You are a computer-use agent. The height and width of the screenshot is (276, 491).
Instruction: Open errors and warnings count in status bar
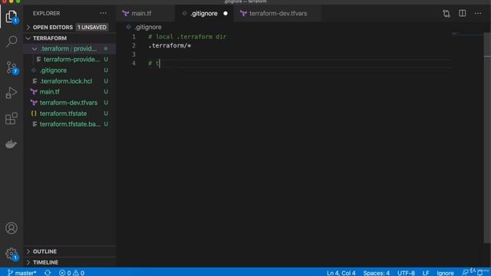[71, 273]
